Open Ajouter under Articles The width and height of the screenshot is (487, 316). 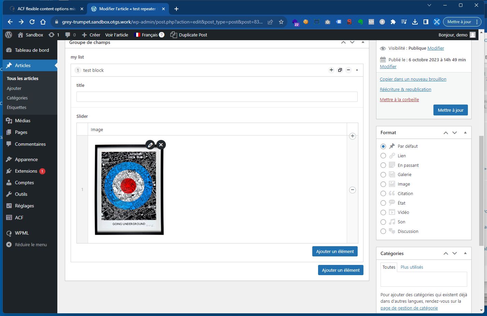click(x=14, y=88)
